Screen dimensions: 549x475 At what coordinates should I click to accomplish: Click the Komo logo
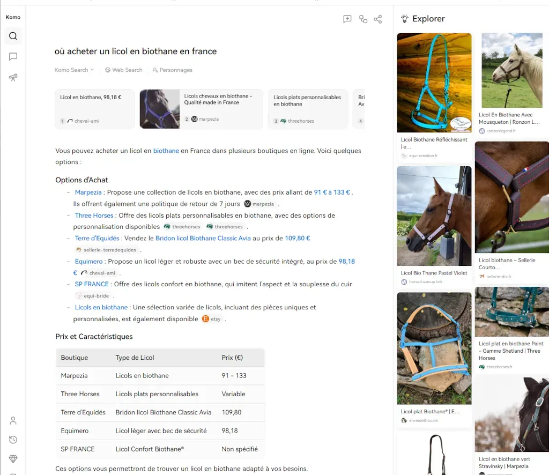coord(13,17)
